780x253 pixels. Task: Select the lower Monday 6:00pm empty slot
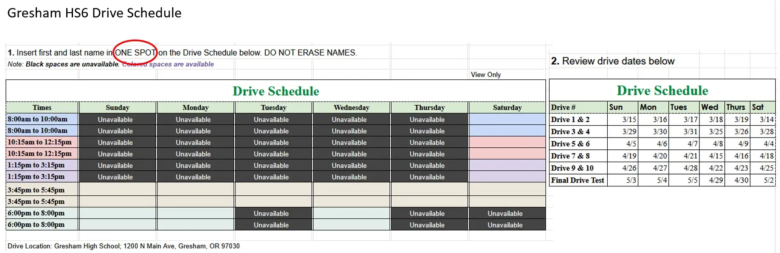(195, 225)
